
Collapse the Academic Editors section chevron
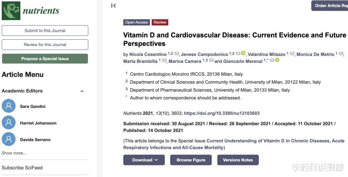82,91
